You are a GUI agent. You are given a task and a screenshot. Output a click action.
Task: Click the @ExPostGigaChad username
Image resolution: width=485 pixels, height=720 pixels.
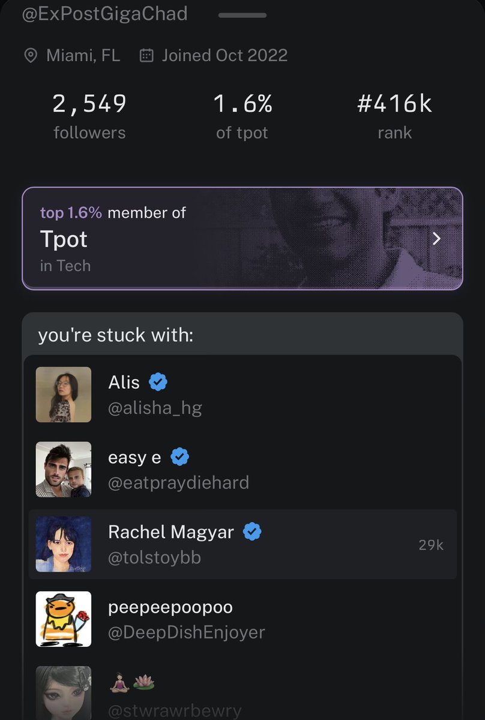tap(104, 14)
